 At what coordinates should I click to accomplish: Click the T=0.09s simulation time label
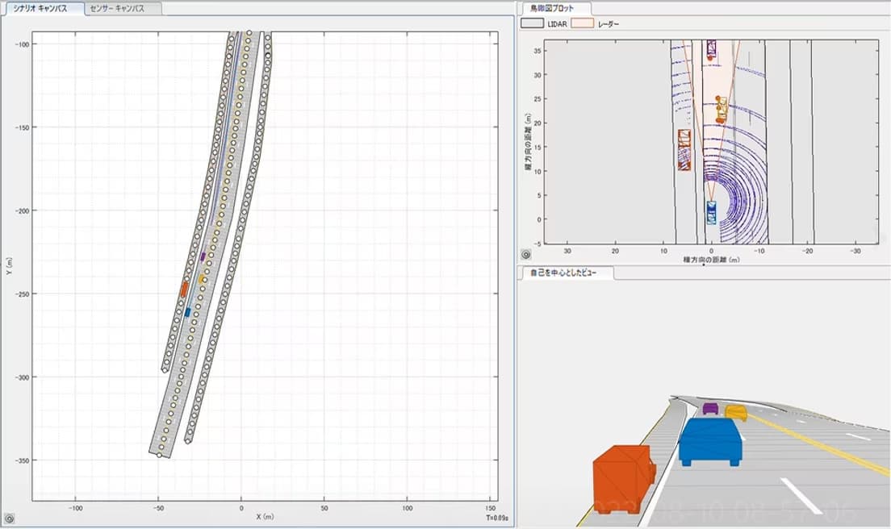[x=498, y=519]
